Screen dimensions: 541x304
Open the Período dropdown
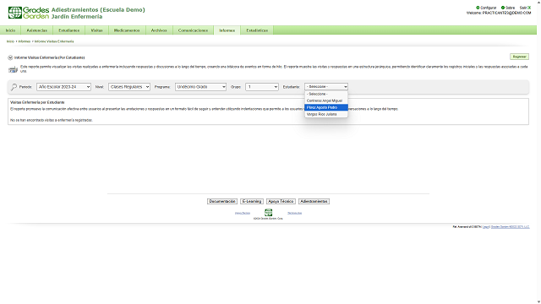(63, 87)
